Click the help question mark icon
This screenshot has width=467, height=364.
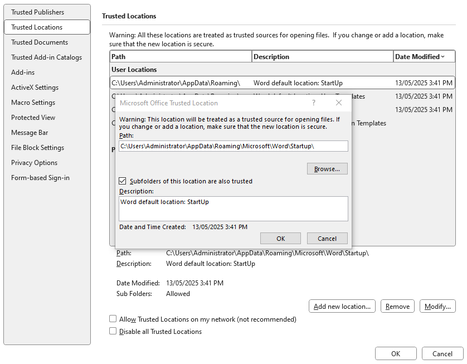(x=314, y=103)
